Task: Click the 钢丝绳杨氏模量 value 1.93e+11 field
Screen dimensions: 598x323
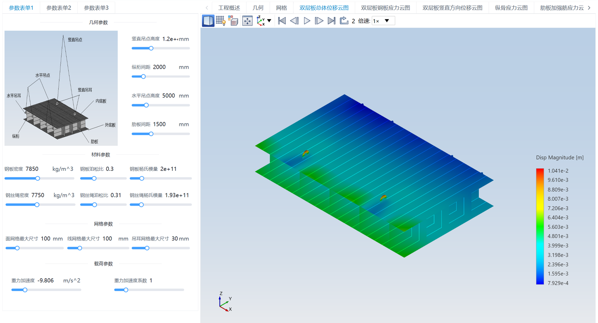Action: point(177,195)
